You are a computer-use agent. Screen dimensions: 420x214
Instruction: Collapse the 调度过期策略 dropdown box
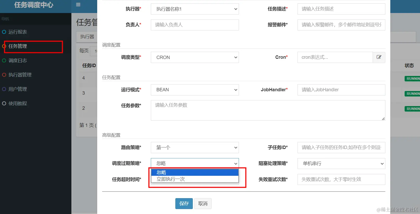(195, 163)
